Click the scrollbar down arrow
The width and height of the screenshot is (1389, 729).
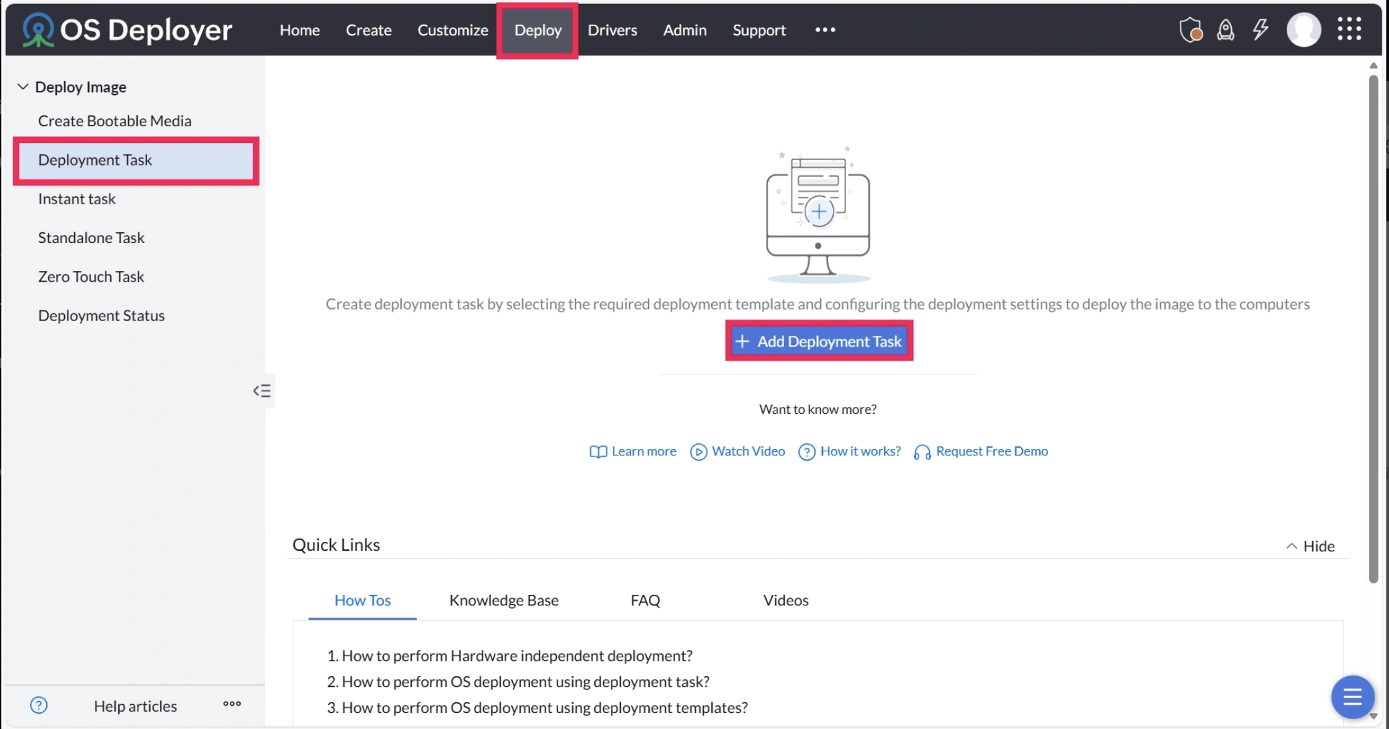pyautogui.click(x=1373, y=716)
